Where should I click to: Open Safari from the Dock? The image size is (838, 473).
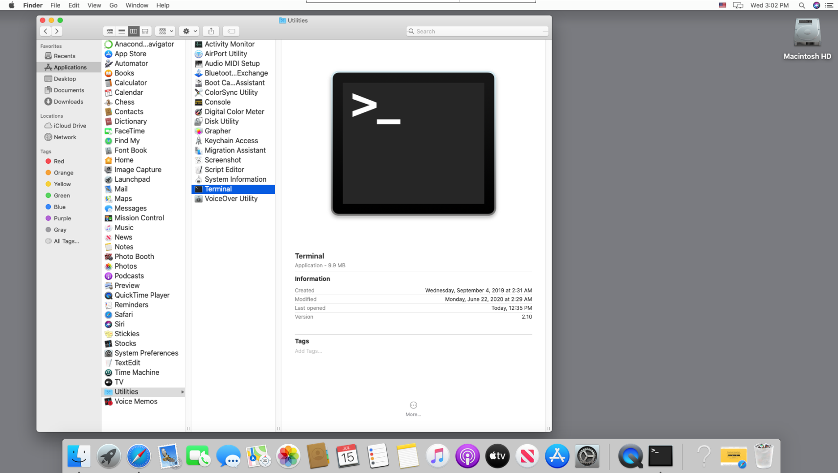click(x=139, y=456)
